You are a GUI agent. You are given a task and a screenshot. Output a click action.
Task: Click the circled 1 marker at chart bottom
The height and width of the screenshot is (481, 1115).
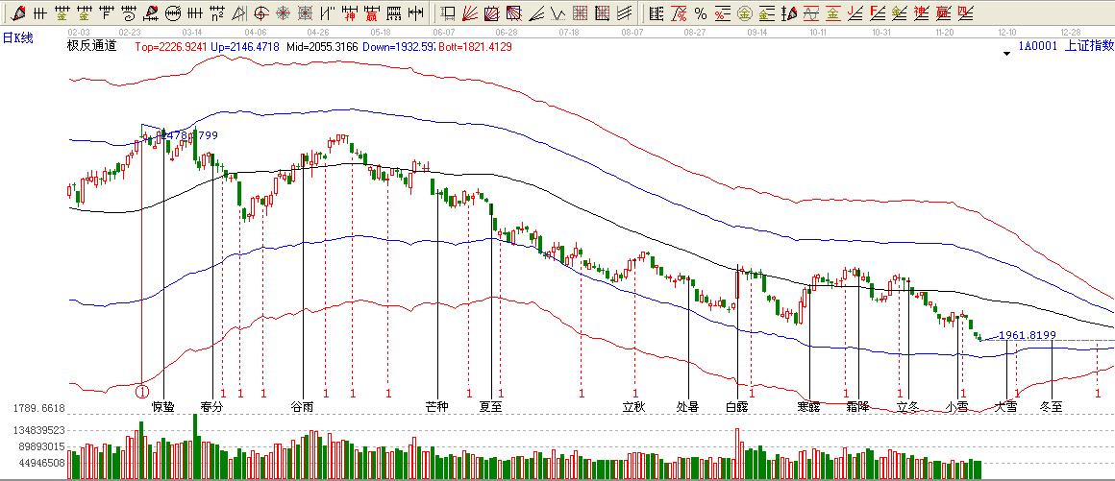(142, 392)
